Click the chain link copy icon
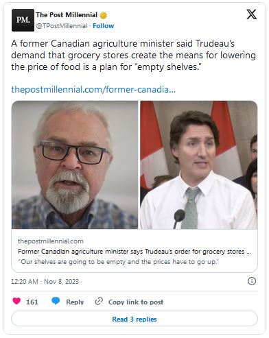The height and width of the screenshot is (338, 269). click(x=99, y=301)
